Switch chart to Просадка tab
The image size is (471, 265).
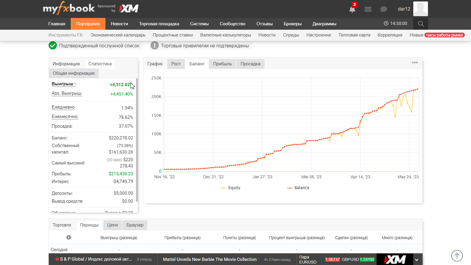(250, 64)
